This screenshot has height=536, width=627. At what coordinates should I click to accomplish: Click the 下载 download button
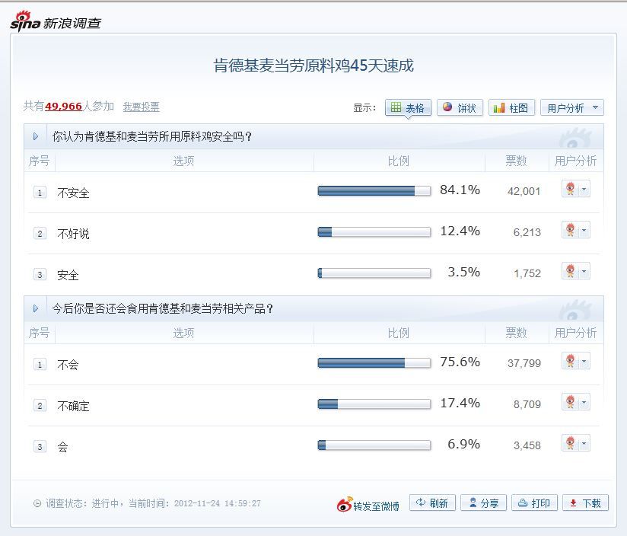[x=585, y=502]
